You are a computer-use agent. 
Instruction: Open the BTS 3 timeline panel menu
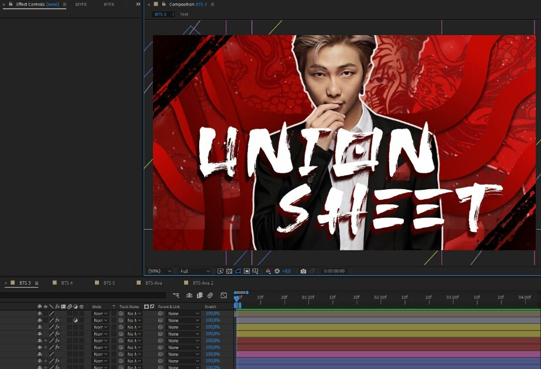(x=36, y=283)
